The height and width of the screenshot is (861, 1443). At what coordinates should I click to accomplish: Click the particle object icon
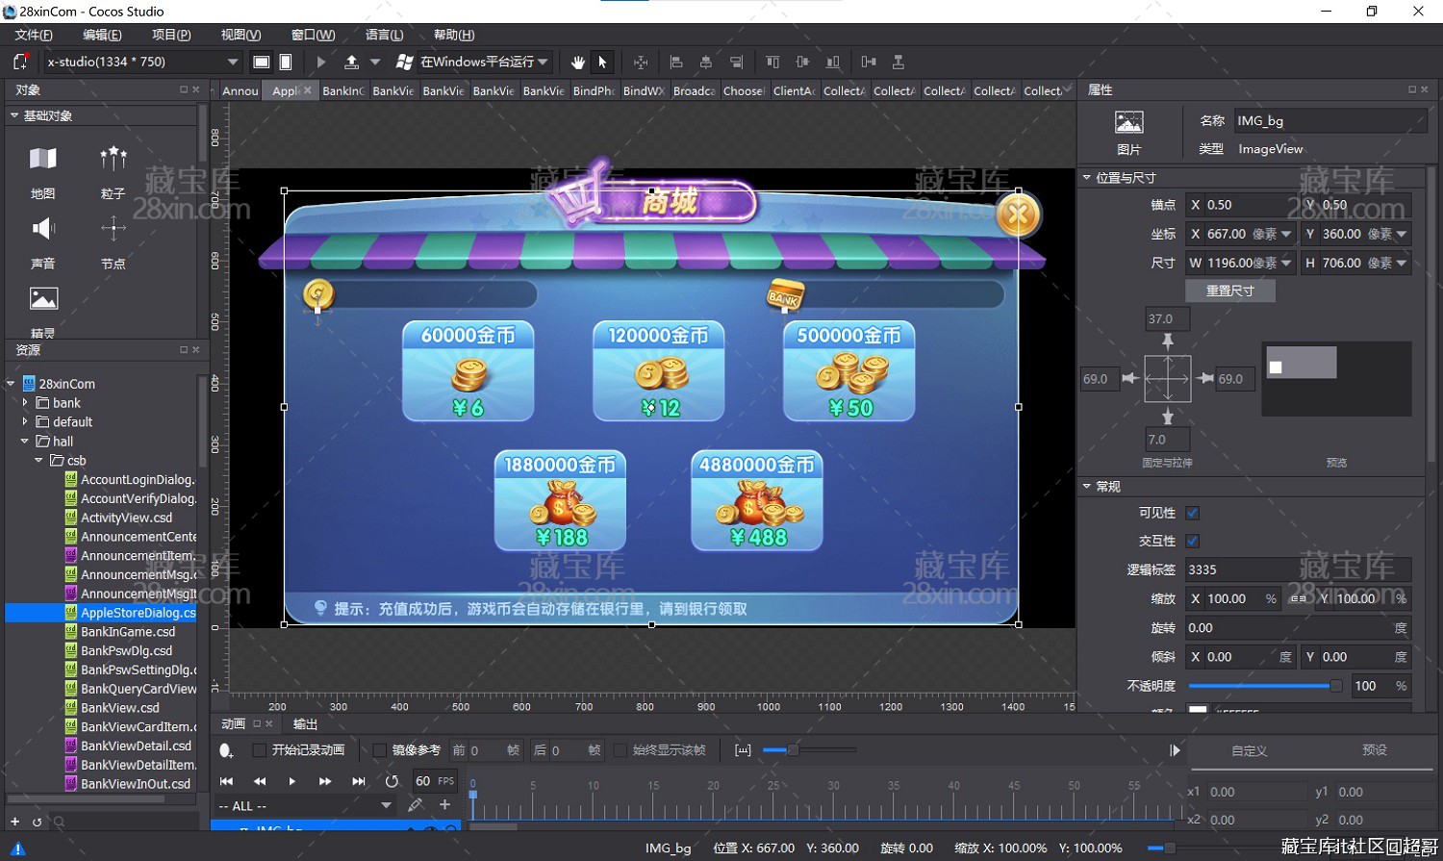tap(113, 160)
